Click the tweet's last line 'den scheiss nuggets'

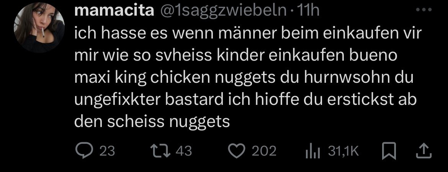click(152, 122)
